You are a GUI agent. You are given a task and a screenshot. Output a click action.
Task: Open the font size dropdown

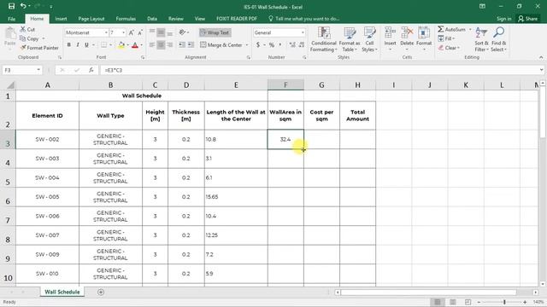[x=123, y=32]
